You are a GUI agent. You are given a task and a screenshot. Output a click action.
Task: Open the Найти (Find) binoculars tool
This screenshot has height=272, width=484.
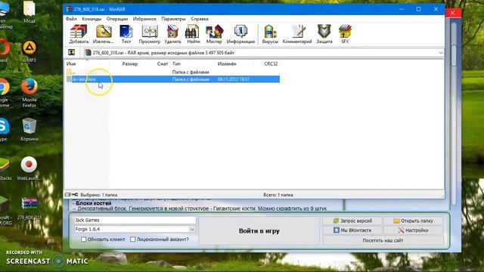coord(194,34)
